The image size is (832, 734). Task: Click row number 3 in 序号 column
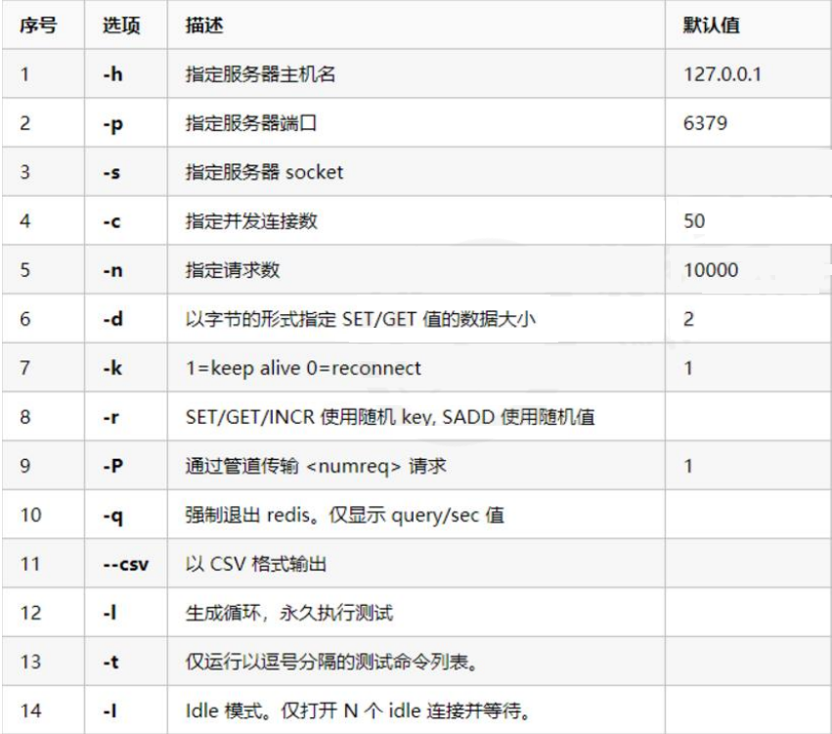pos(25,172)
